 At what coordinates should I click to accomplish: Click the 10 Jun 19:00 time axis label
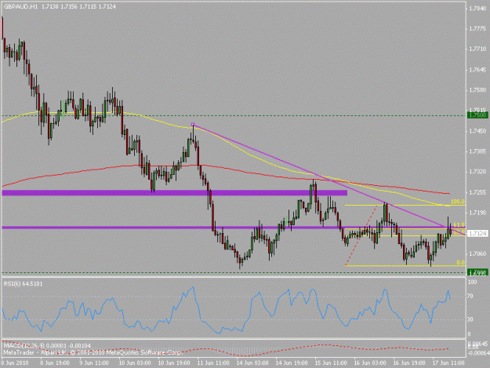tap(174, 363)
